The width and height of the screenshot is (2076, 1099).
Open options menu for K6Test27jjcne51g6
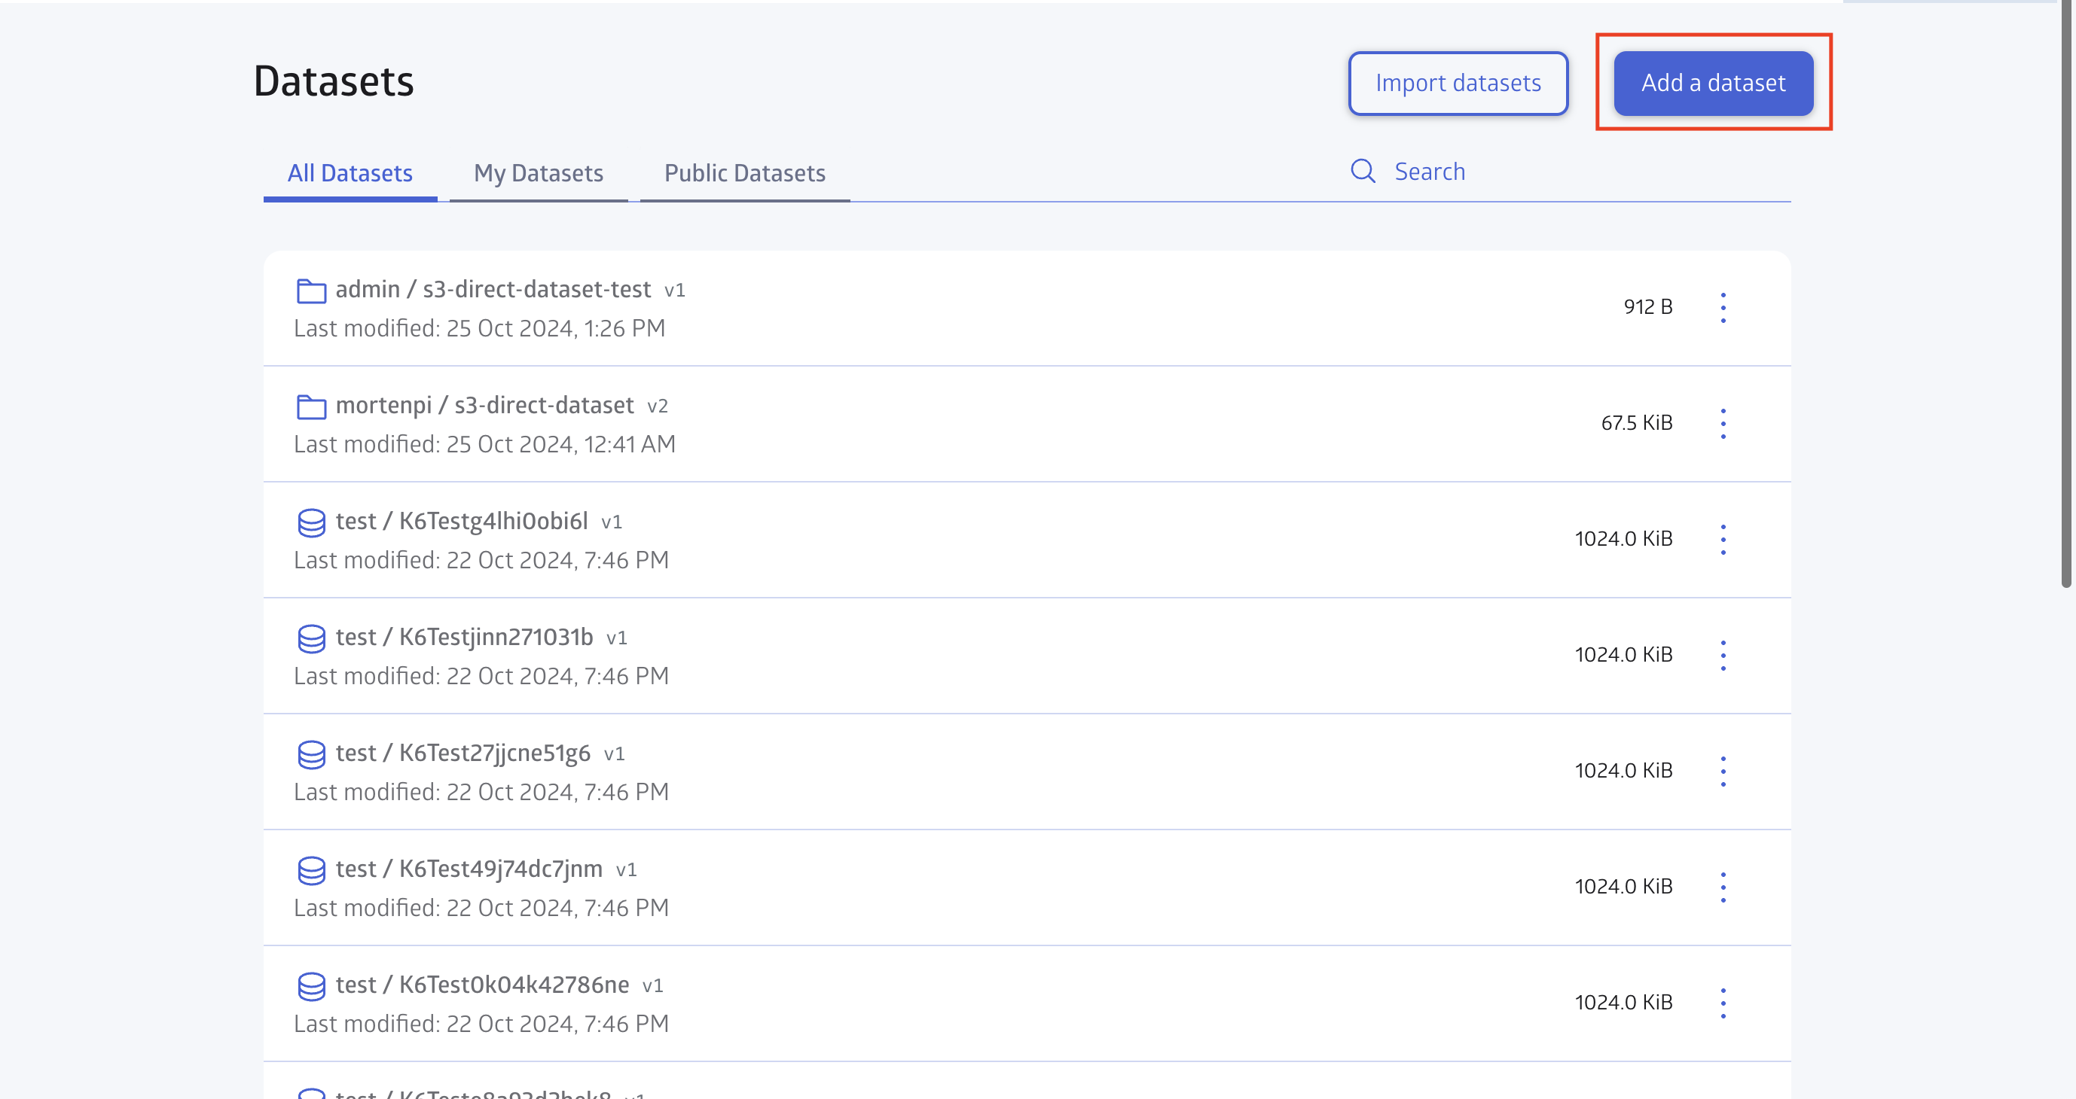pos(1723,772)
